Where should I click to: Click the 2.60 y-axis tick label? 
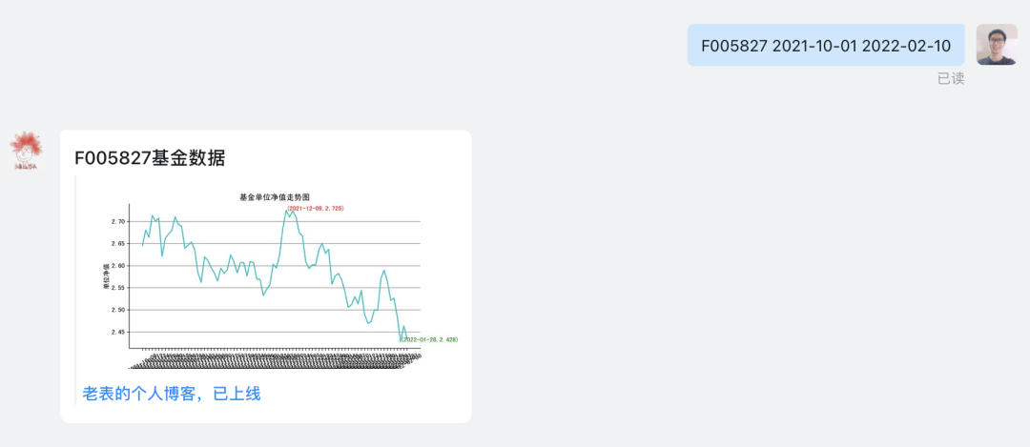pyautogui.click(x=118, y=266)
